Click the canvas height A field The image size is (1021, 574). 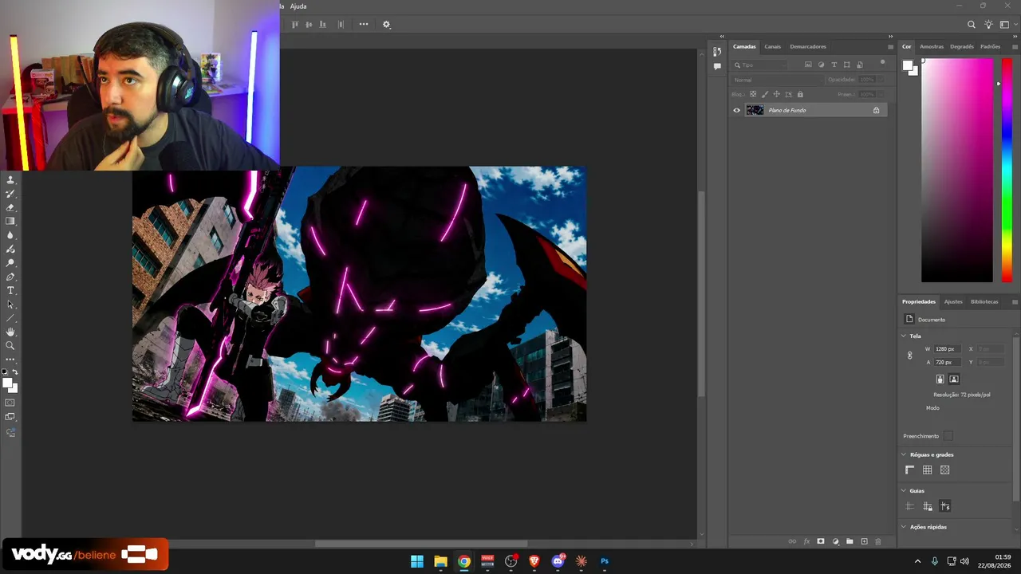click(946, 363)
